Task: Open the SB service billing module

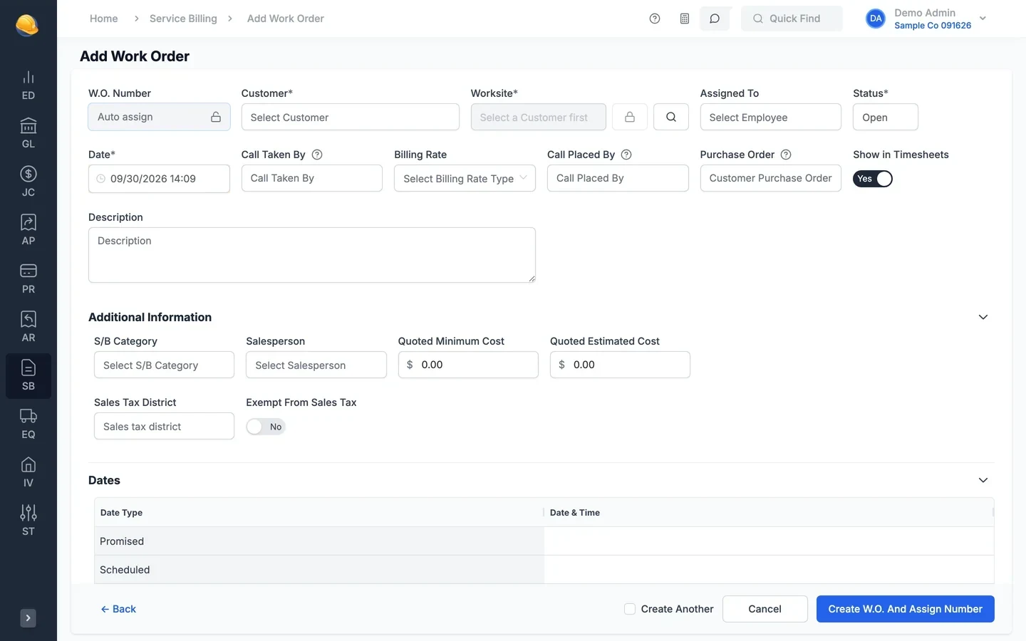Action: click(28, 376)
